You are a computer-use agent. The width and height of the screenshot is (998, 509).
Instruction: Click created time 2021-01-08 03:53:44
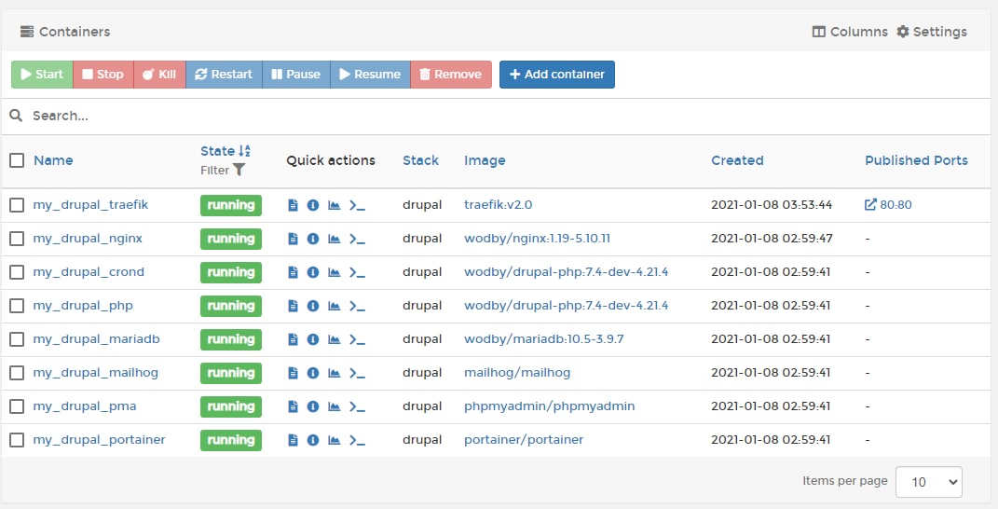[772, 205]
